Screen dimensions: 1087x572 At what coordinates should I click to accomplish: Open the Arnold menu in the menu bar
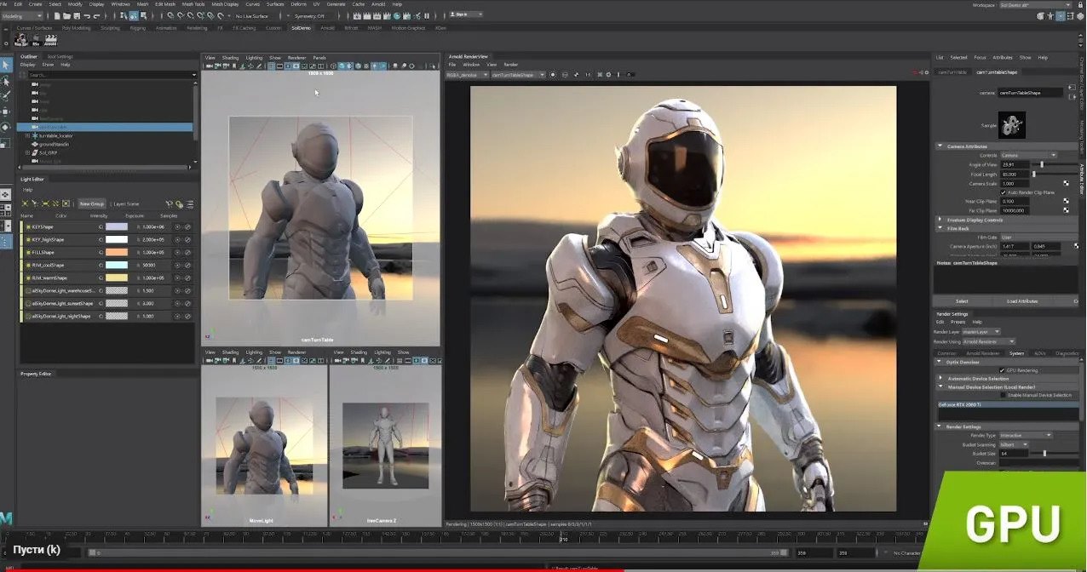tap(378, 4)
